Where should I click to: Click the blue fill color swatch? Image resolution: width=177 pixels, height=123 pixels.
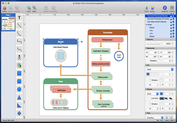coord(148,74)
